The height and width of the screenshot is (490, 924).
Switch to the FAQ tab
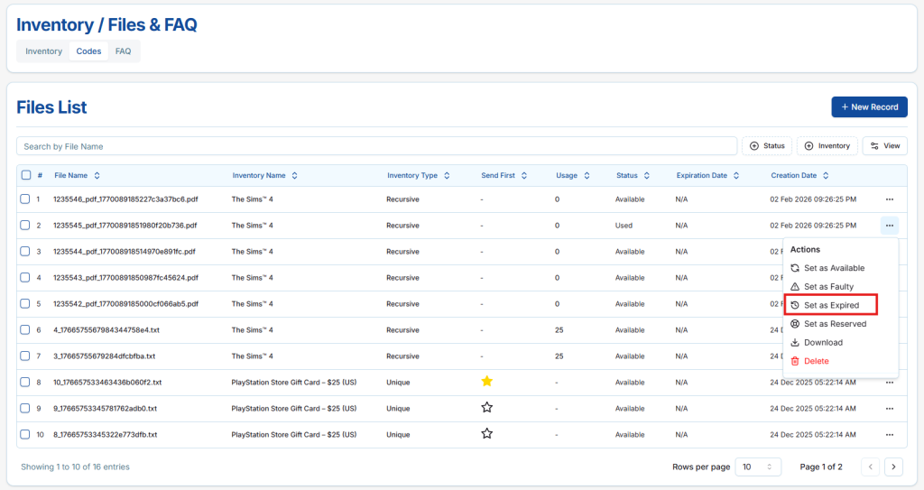coord(123,51)
